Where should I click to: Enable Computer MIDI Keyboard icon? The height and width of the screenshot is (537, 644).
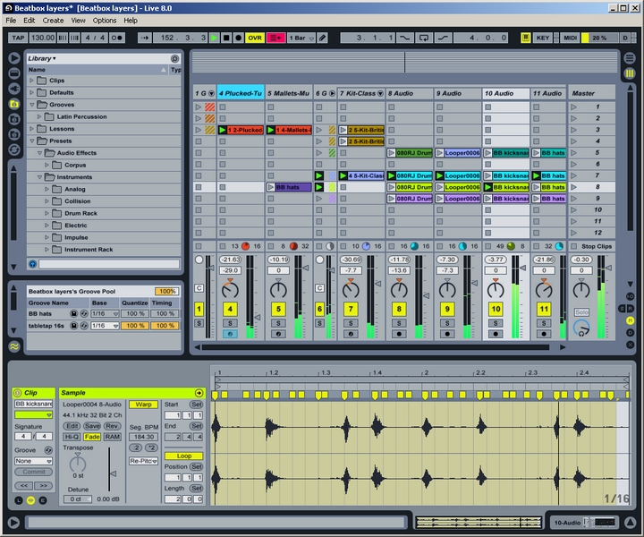pos(525,38)
